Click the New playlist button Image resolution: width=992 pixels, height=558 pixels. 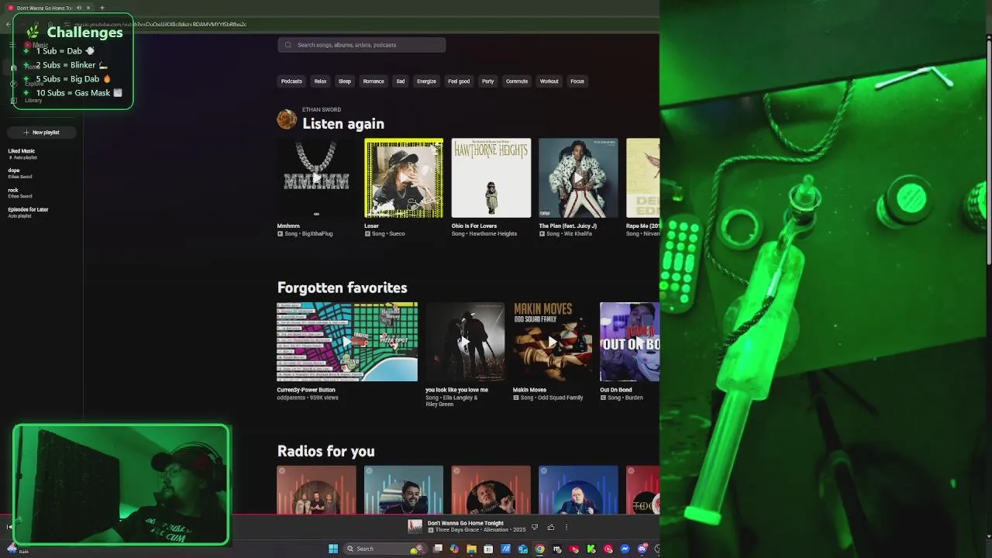[42, 133]
